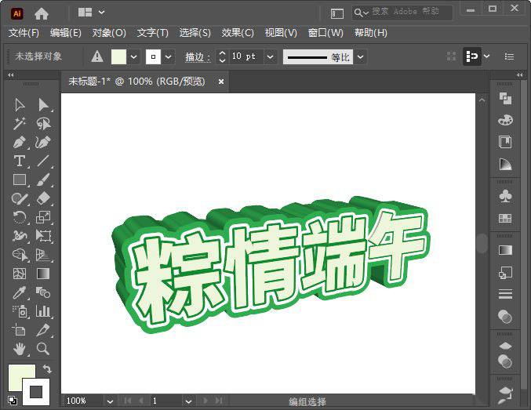Open the fill color dropdown arrow
Viewport: 531px width, 410px height.
click(x=134, y=56)
